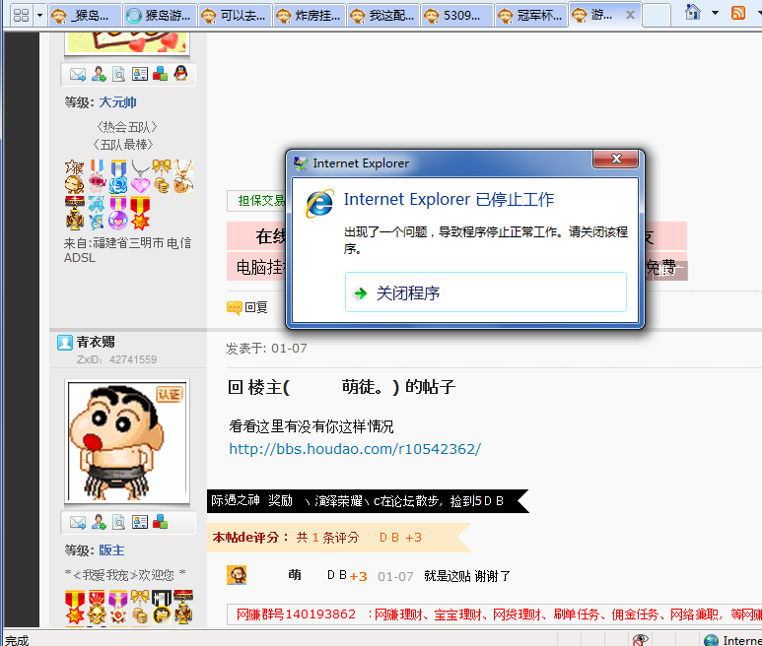Click the golden skull medal badge
This screenshot has width=762, height=646.
(x=97, y=608)
